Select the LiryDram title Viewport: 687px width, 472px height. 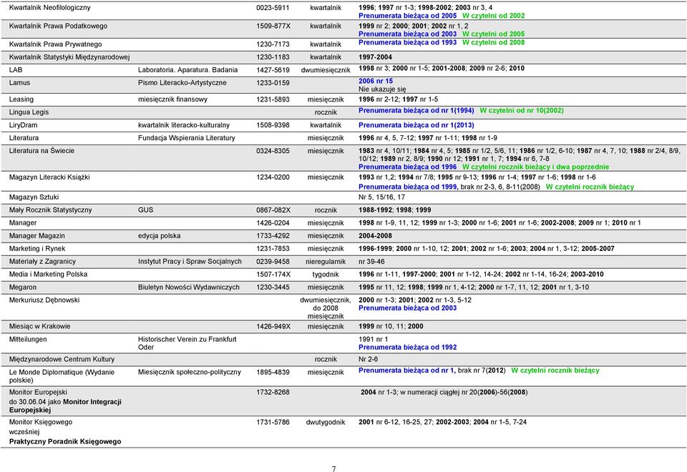(x=23, y=124)
